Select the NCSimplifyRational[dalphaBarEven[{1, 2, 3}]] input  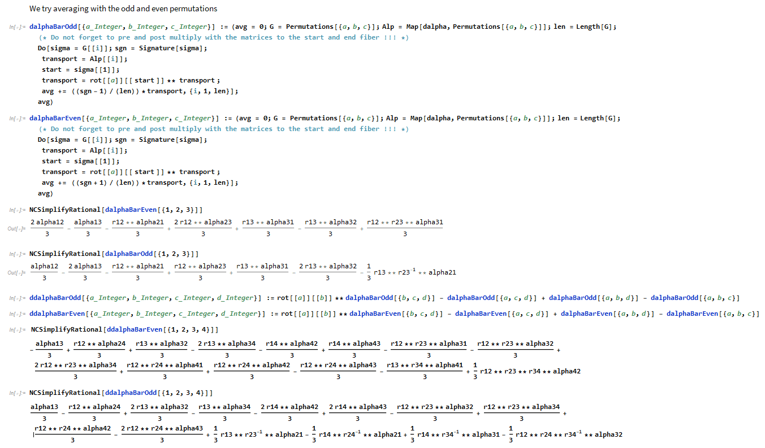pyautogui.click(x=116, y=210)
